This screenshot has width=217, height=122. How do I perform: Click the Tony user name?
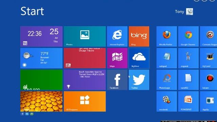179,12
